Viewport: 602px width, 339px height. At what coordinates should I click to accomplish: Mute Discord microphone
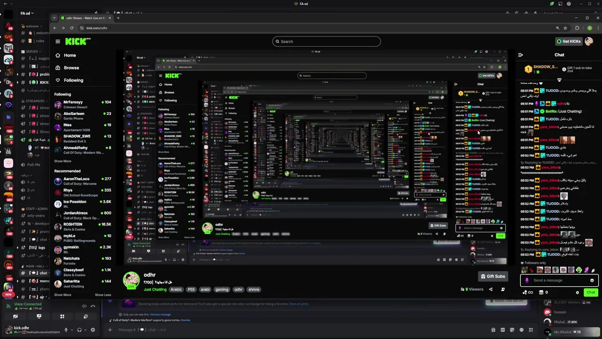click(66, 330)
